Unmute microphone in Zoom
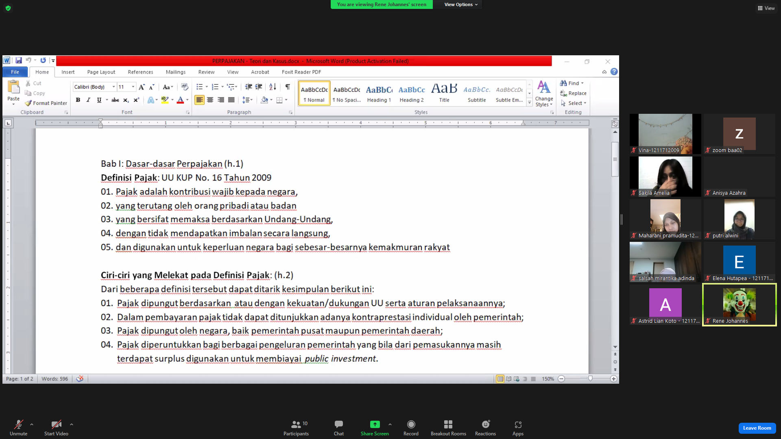 click(x=18, y=428)
